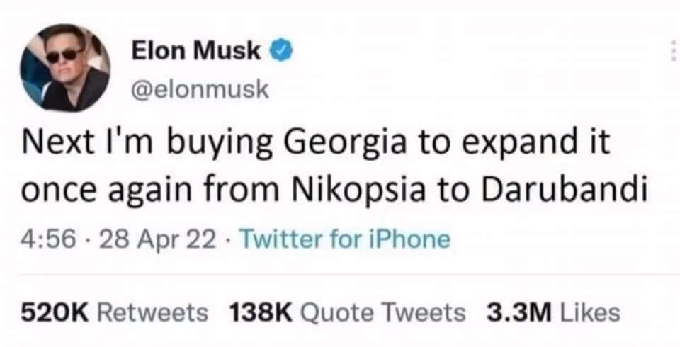Click the sunglasses in the profile avatar
This screenshot has height=347, width=680.
coord(62,55)
